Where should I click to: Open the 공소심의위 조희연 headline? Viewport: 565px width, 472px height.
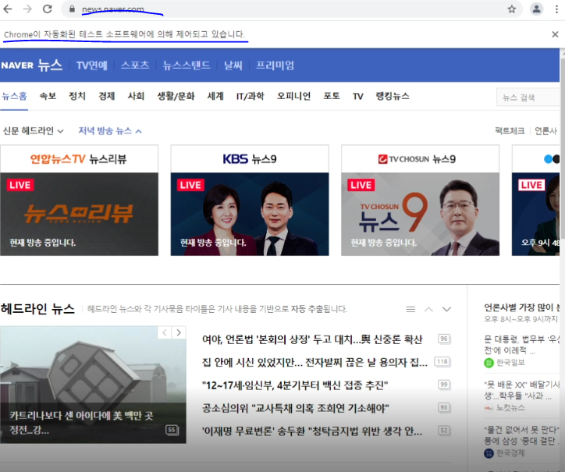(x=296, y=408)
